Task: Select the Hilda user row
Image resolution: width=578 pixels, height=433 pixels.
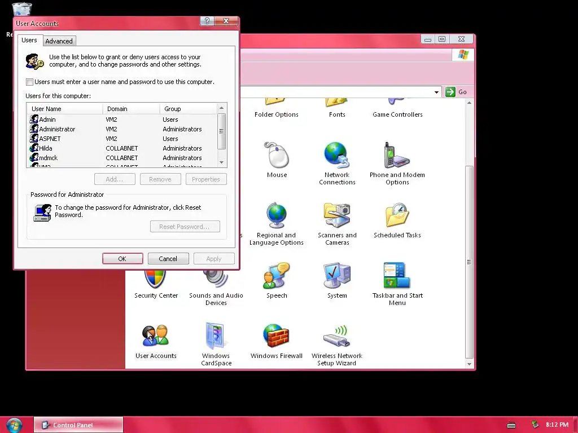Action: point(122,148)
